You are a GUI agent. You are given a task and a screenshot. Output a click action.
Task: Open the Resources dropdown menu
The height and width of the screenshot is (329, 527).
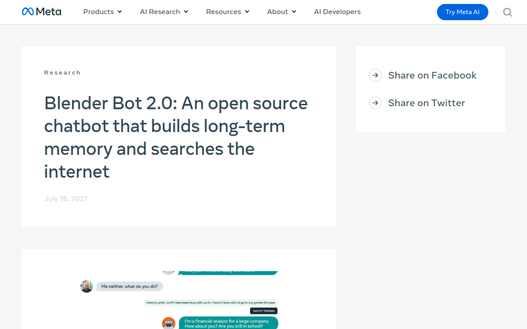point(228,12)
